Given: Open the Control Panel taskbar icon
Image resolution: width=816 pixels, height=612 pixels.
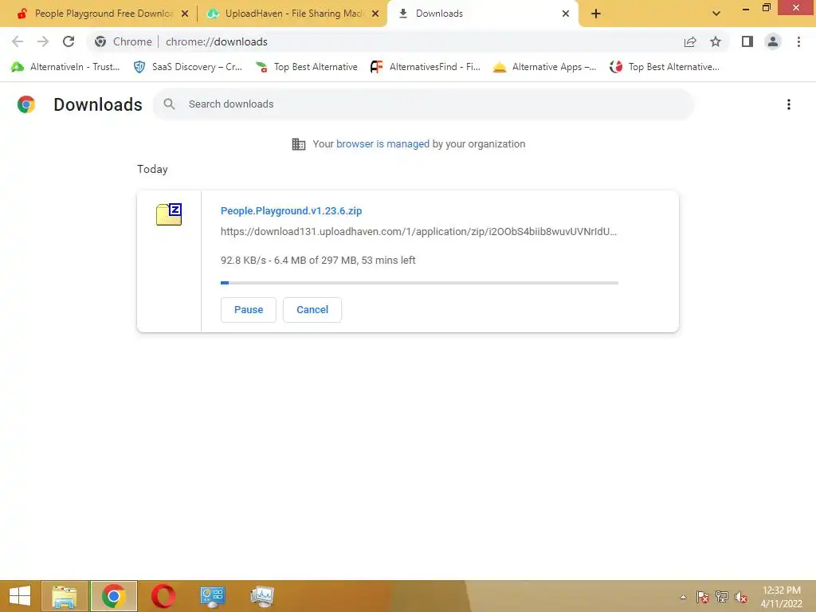Looking at the screenshot, I should tap(212, 596).
